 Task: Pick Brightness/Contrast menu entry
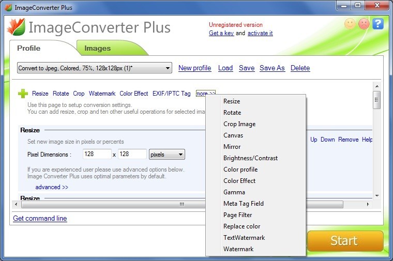(255, 158)
